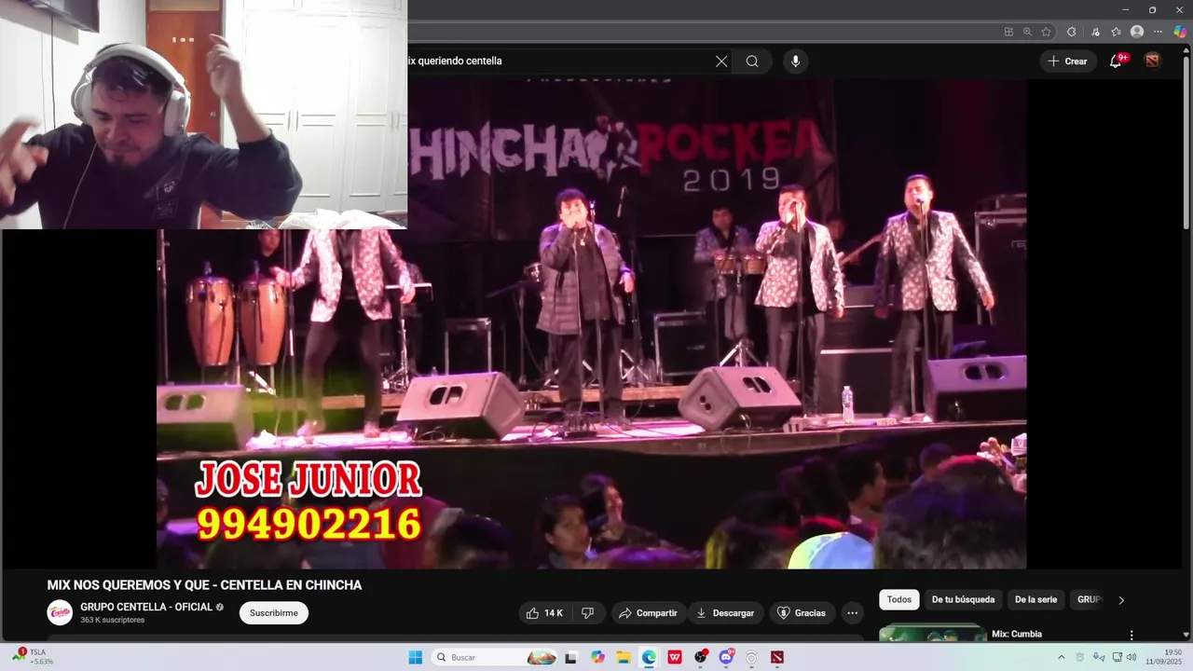Click the taskbar Buscar search box
This screenshot has width=1193, height=671.
click(x=496, y=657)
